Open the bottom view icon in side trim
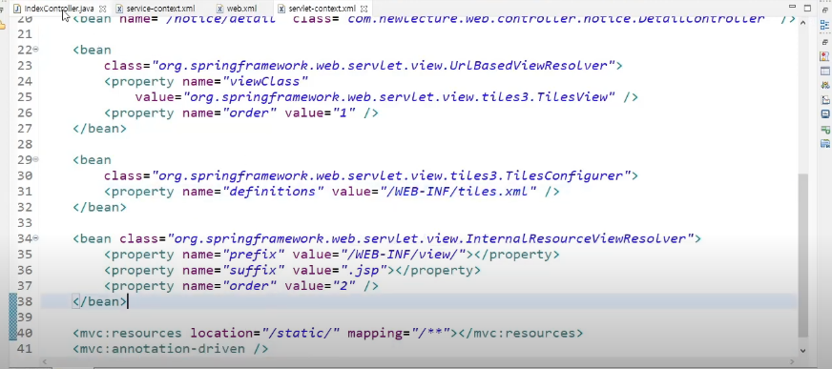 click(825, 143)
